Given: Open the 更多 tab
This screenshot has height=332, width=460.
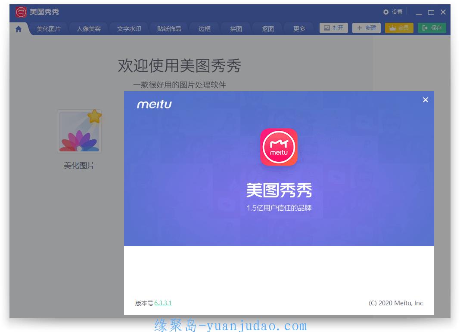Looking at the screenshot, I should (299, 29).
